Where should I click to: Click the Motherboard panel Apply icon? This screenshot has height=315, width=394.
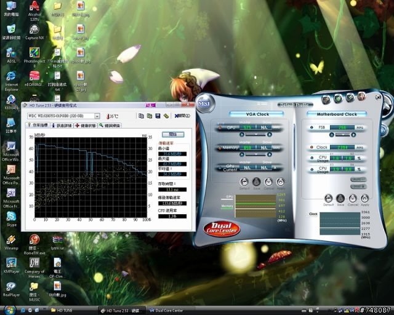[x=364, y=199]
